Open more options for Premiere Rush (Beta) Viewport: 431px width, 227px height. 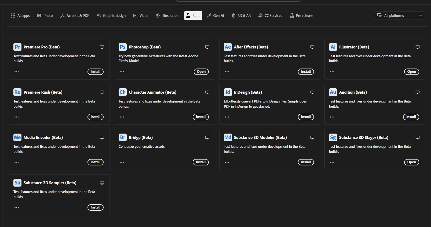point(17,117)
